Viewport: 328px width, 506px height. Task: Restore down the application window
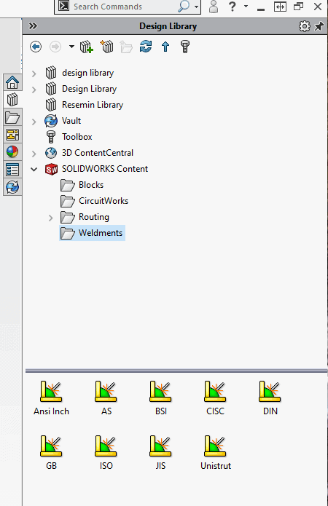click(298, 7)
